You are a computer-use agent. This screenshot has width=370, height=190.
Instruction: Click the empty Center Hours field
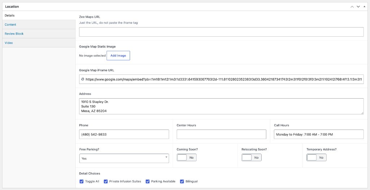tap(221, 134)
